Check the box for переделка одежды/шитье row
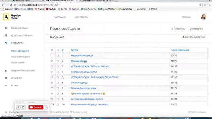 [x=58, y=72]
